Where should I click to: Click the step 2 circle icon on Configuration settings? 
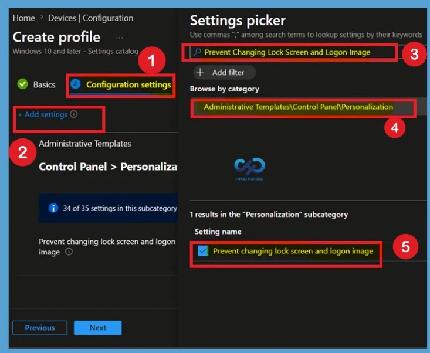(x=76, y=84)
